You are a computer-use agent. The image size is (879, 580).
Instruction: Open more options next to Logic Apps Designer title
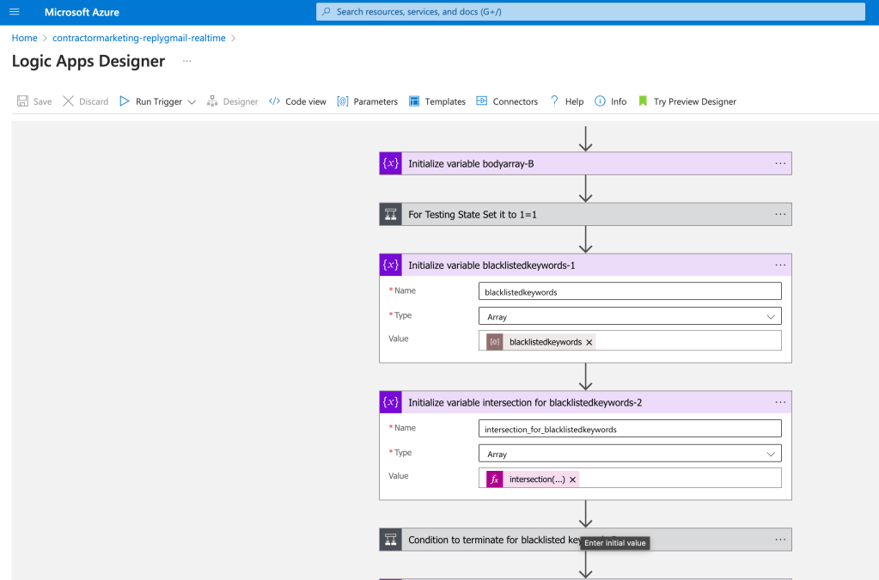(x=186, y=61)
